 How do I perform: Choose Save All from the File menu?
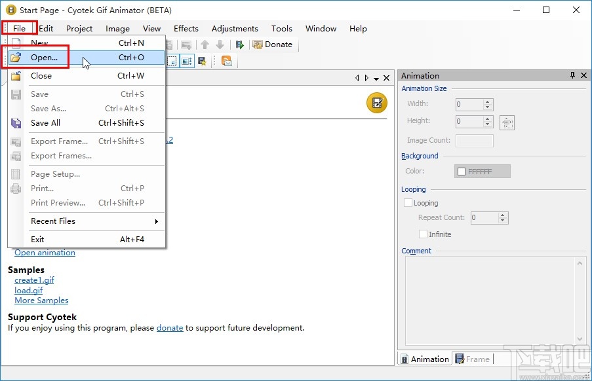click(86, 123)
